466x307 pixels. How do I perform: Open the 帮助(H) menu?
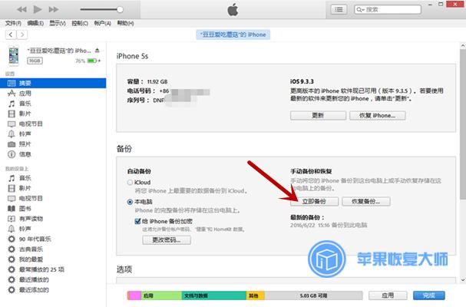click(125, 23)
